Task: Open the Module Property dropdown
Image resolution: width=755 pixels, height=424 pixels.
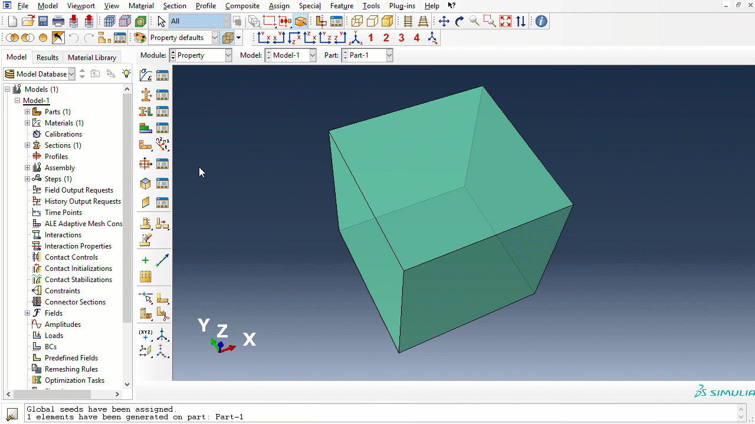Action: click(x=201, y=55)
